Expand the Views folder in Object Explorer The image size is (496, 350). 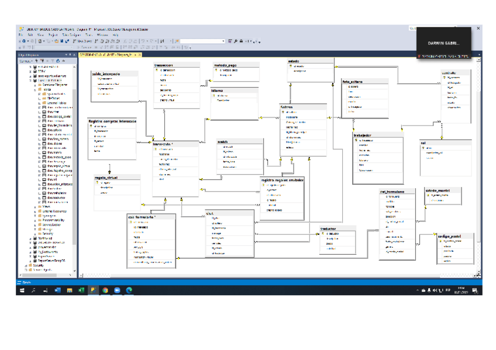point(36,206)
